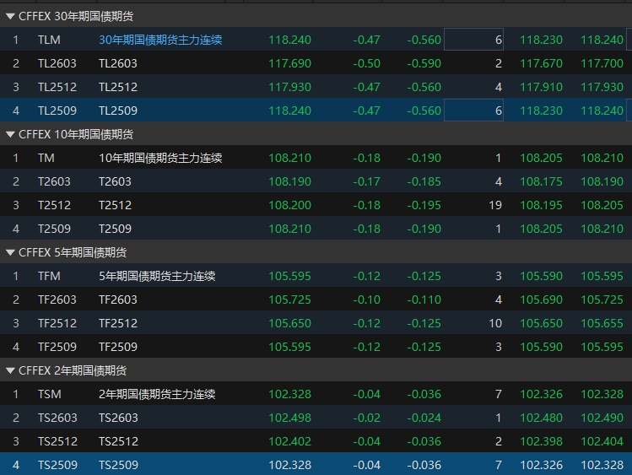The height and width of the screenshot is (475, 632).
Task: Click the -0.185 change value of T2603
Action: pyautogui.click(x=424, y=181)
